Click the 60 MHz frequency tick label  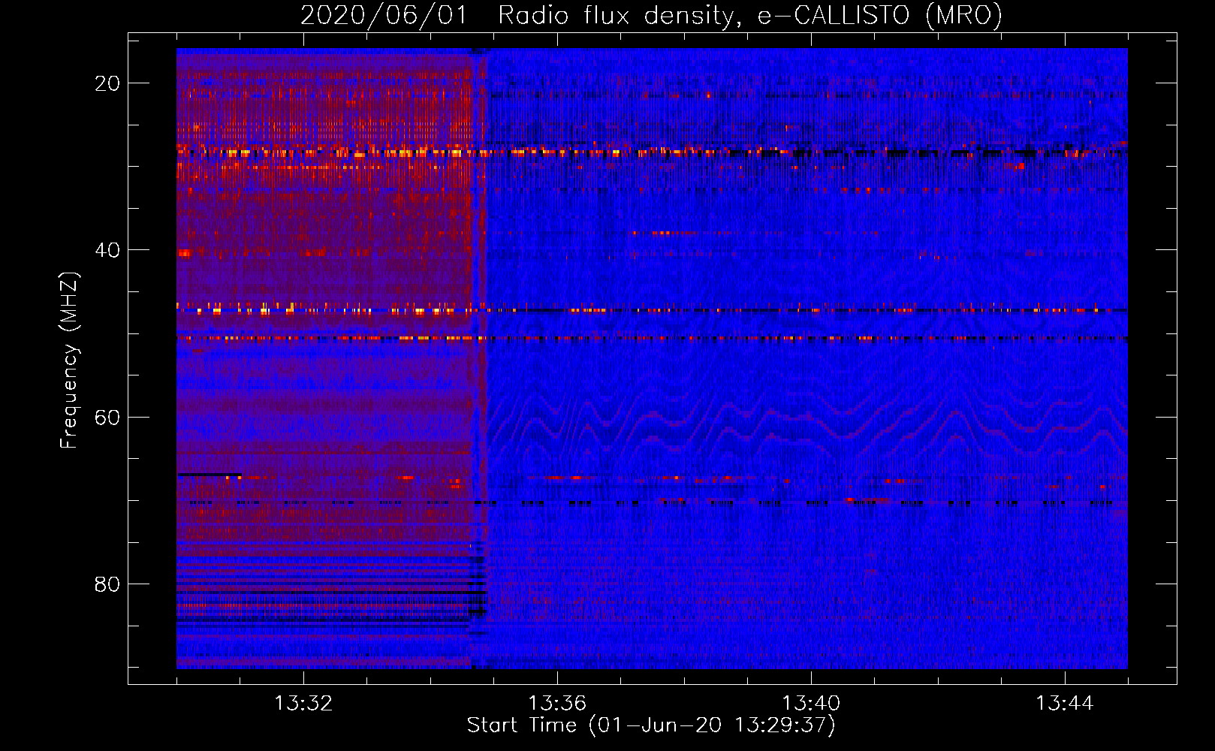tap(107, 417)
